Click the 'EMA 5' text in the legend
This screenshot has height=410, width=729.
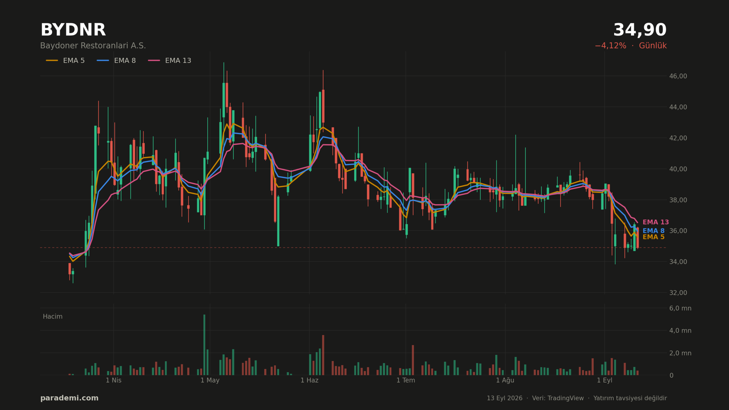pos(74,61)
